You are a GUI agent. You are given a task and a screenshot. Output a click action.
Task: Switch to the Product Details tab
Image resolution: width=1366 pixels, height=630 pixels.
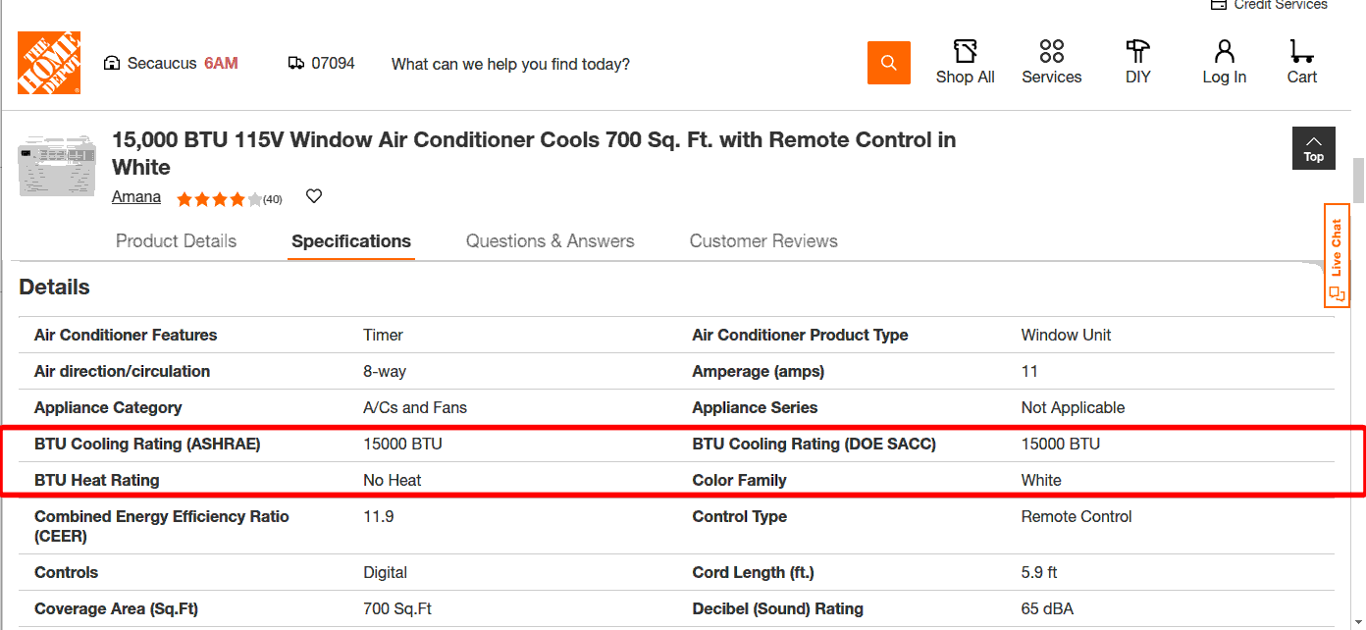click(176, 241)
